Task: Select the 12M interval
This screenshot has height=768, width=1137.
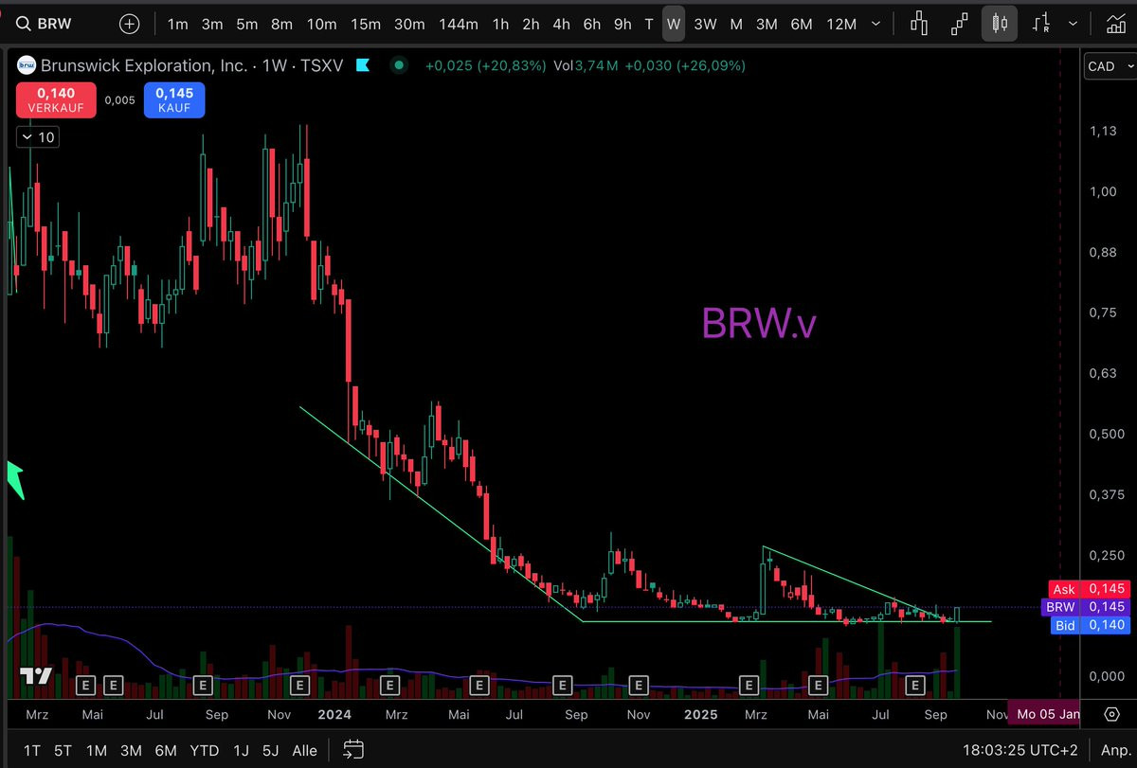Action: (840, 24)
